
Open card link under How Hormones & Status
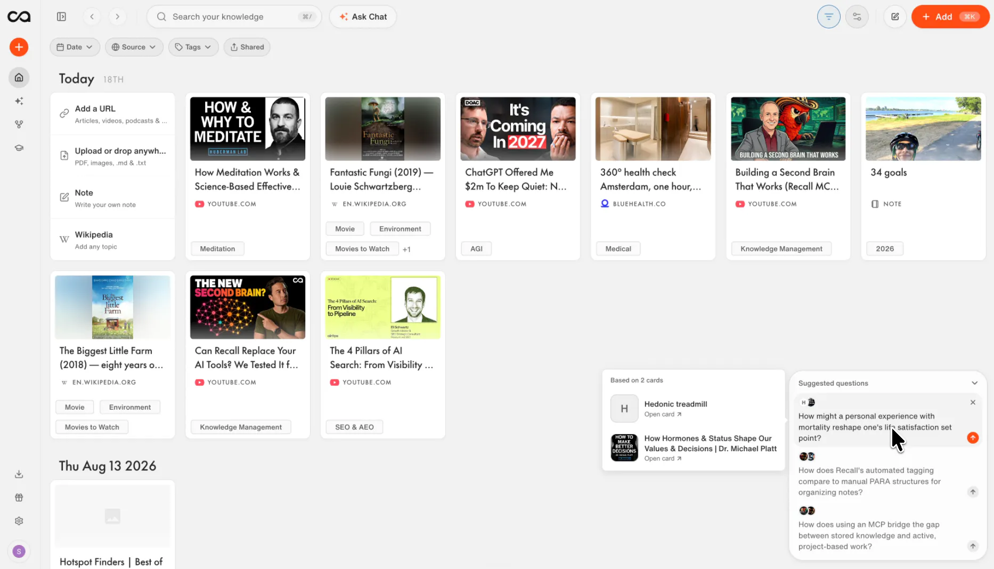coord(663,459)
